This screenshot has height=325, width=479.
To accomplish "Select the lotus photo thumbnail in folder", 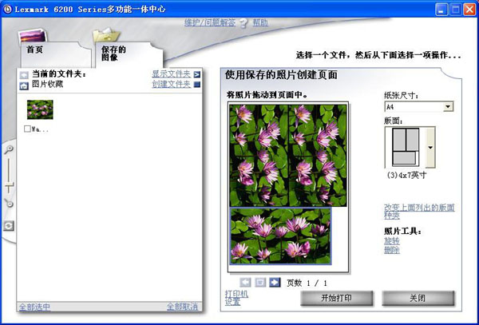I will click(40, 109).
